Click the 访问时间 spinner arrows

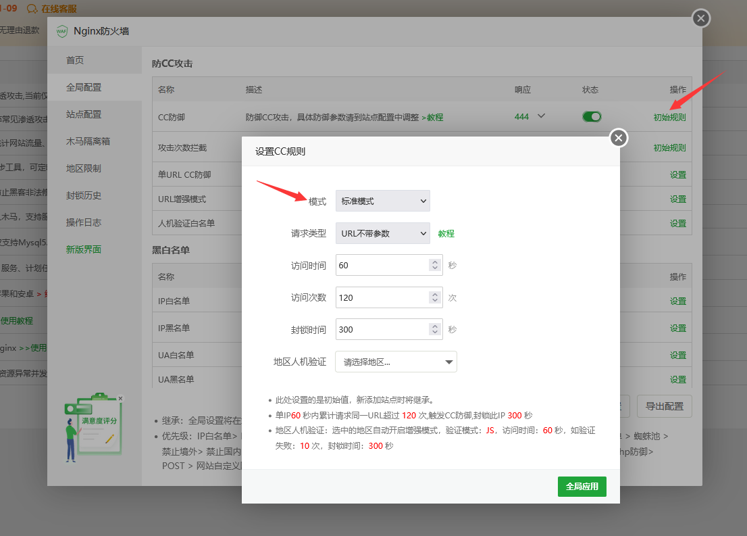tap(434, 265)
